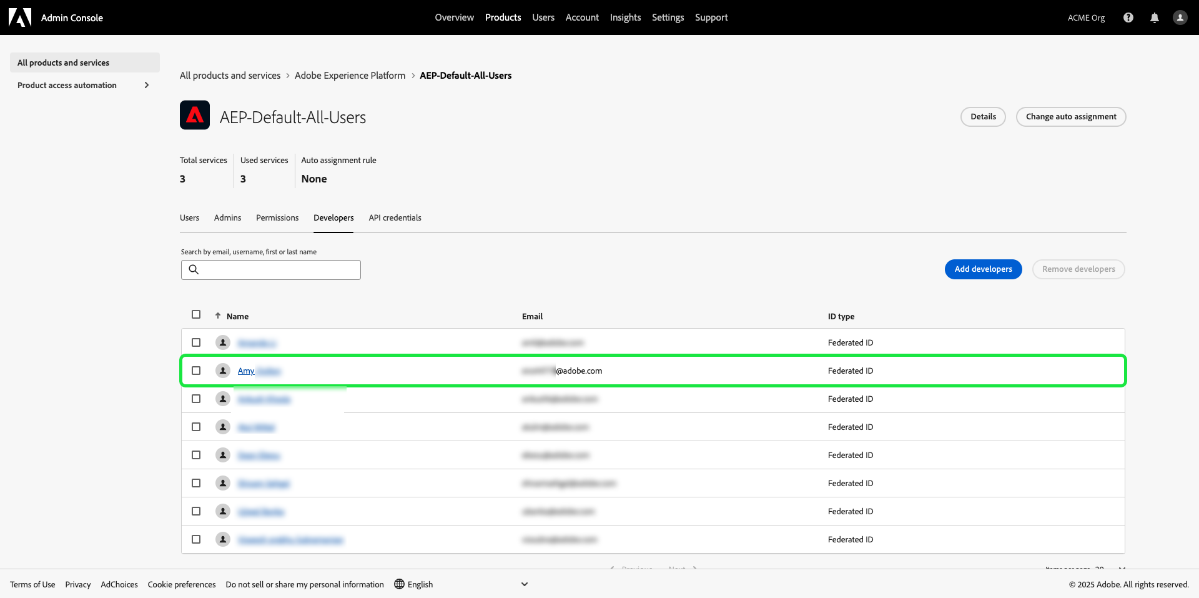Open the Help question mark icon
This screenshot has width=1199, height=598.
pos(1128,17)
